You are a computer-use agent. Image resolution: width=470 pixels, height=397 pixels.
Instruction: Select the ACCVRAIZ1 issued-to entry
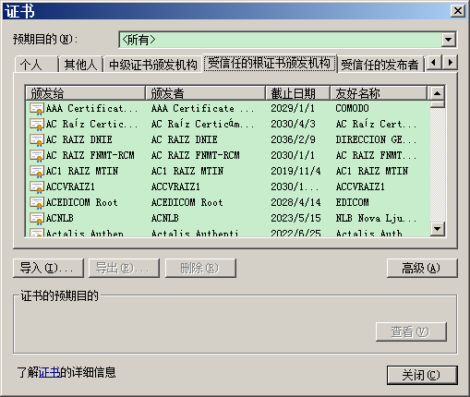click(70, 187)
